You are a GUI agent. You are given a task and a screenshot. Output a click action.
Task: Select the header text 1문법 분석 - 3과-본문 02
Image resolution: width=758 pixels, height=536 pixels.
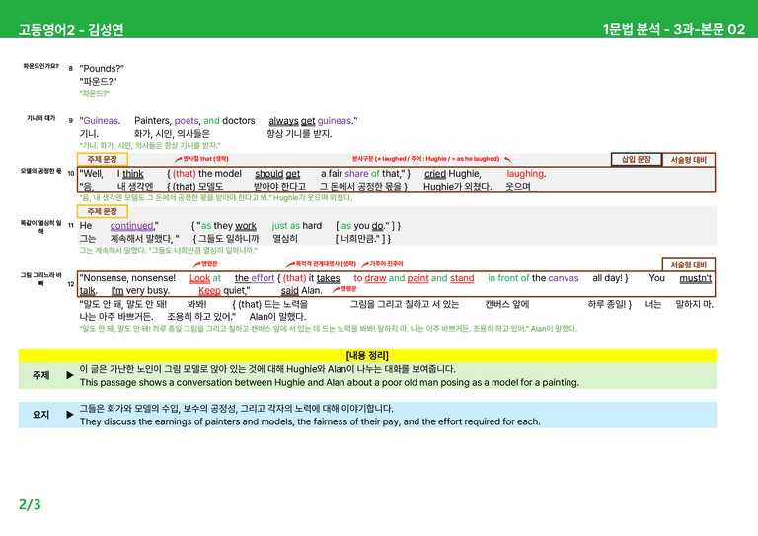[x=674, y=29]
